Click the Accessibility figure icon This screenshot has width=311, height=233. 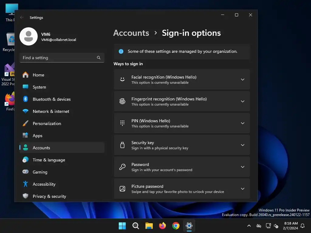click(x=26, y=184)
